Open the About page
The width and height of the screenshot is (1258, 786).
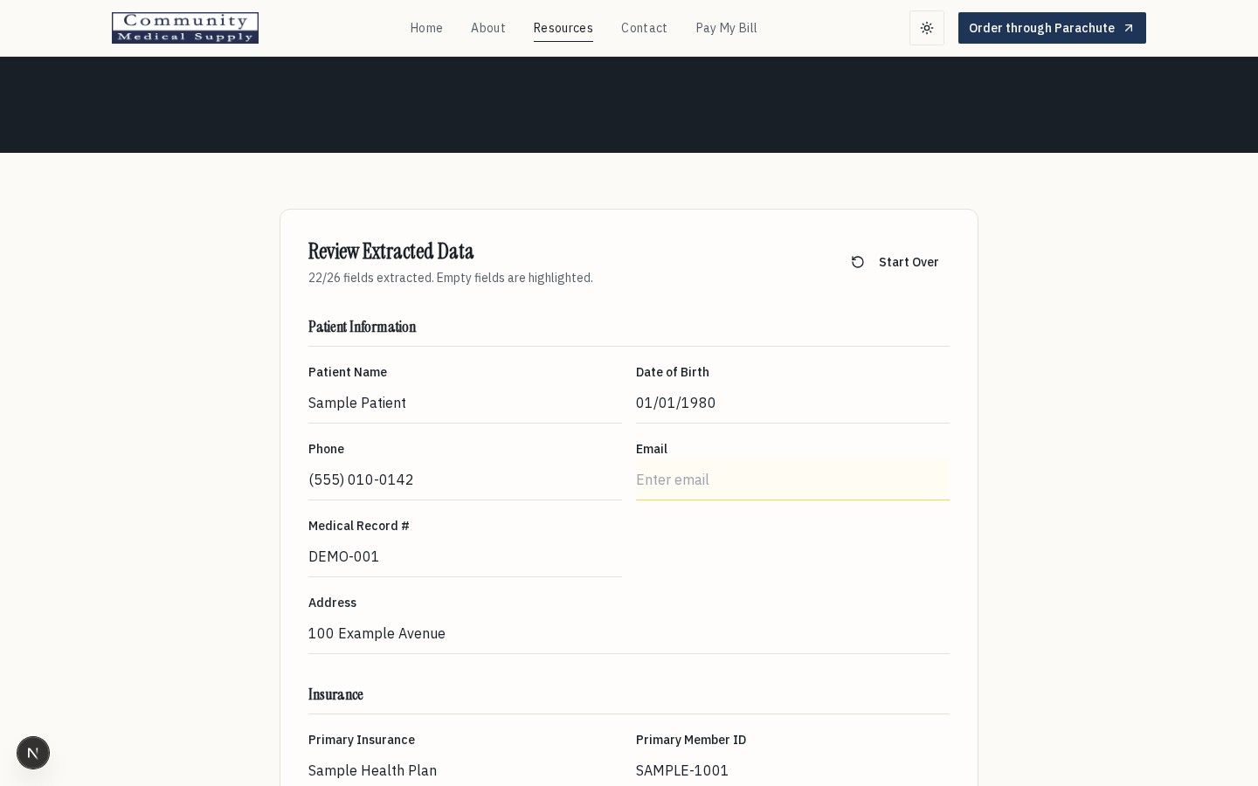[488, 28]
